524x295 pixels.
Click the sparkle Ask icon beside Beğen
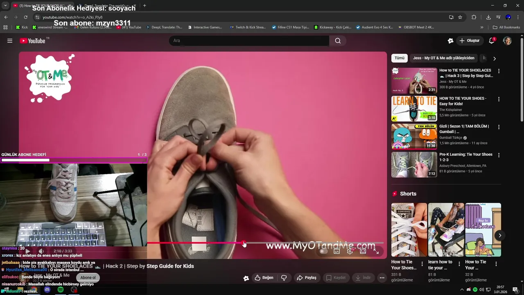pos(246,278)
